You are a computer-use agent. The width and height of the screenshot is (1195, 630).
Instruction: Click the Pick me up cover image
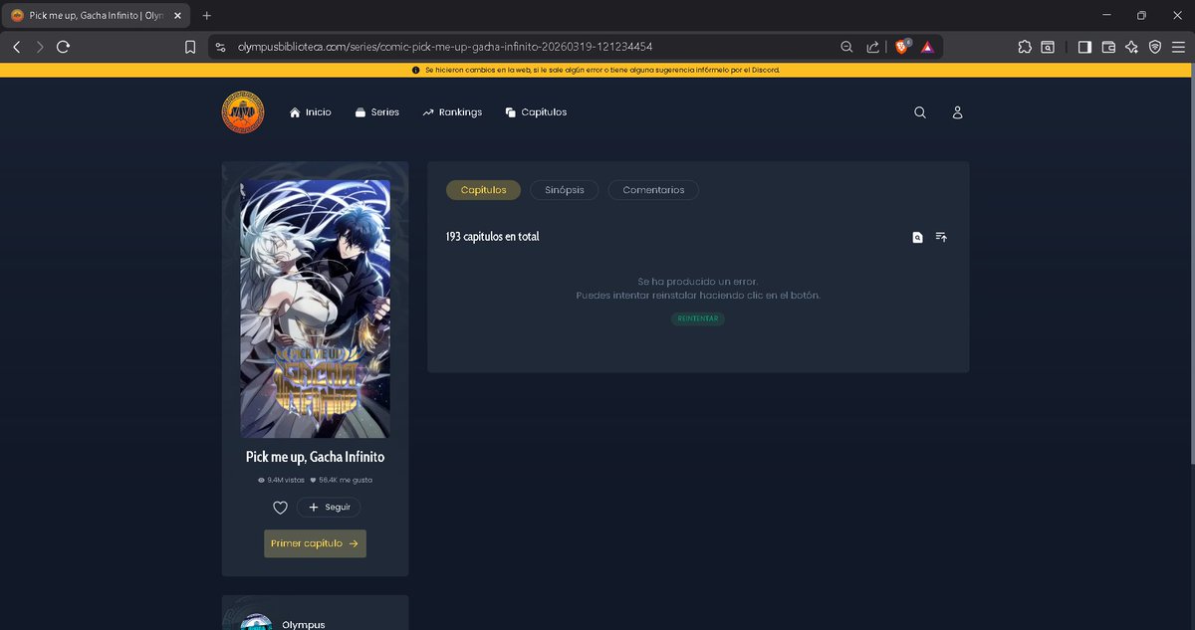(x=315, y=309)
